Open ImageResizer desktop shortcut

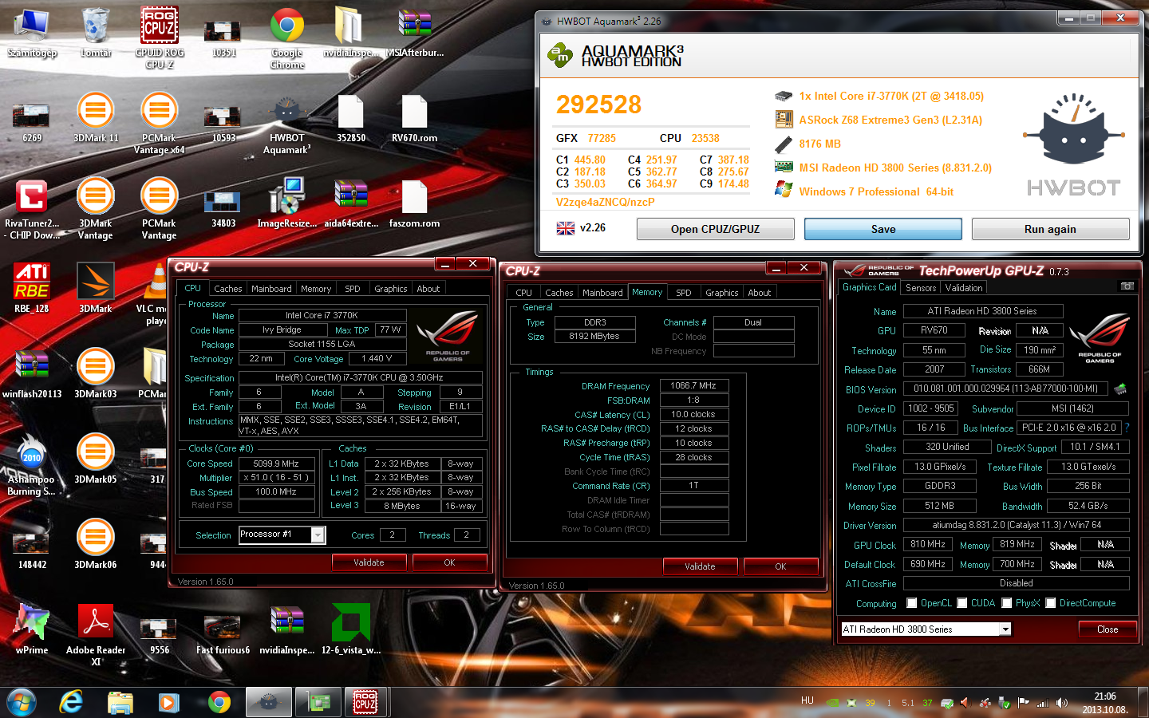(x=287, y=203)
